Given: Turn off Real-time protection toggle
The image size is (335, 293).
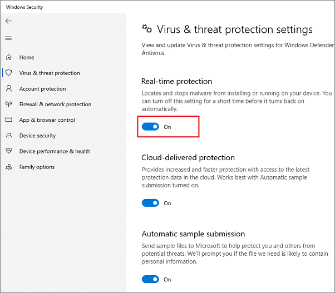Looking at the screenshot, I should coord(150,127).
